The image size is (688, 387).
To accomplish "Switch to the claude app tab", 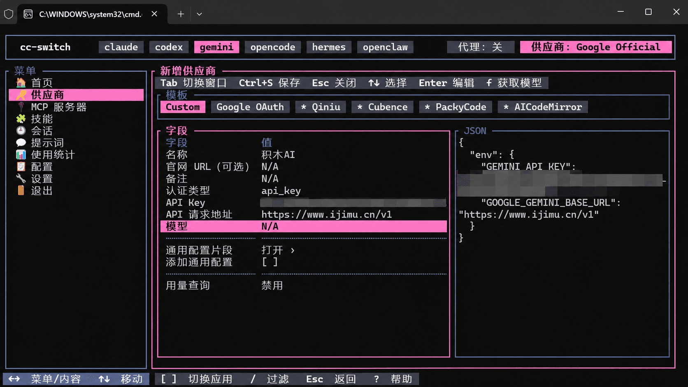I will (121, 47).
